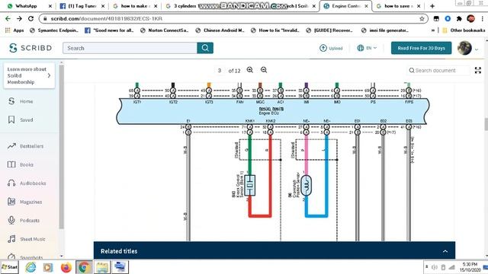This screenshot has height=274, width=488.
Task: Open Chrome from the taskbar
Action: 84,267
